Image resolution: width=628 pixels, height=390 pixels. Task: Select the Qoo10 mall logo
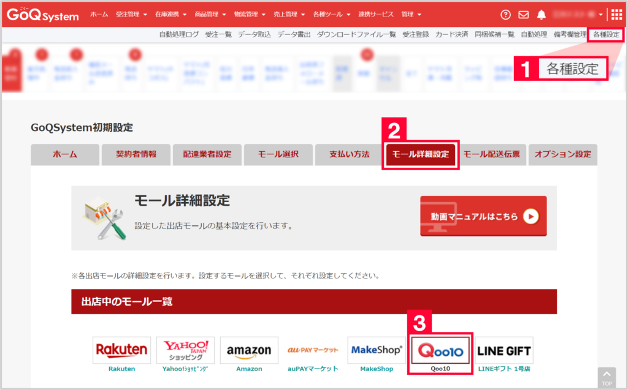[x=440, y=350]
